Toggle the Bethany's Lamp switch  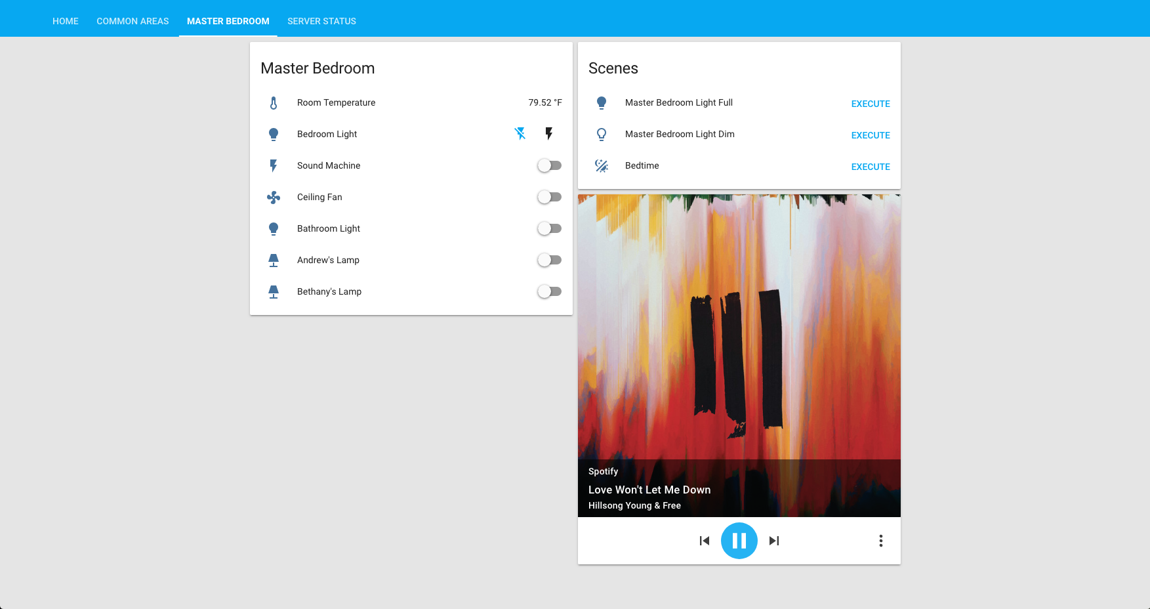(550, 291)
